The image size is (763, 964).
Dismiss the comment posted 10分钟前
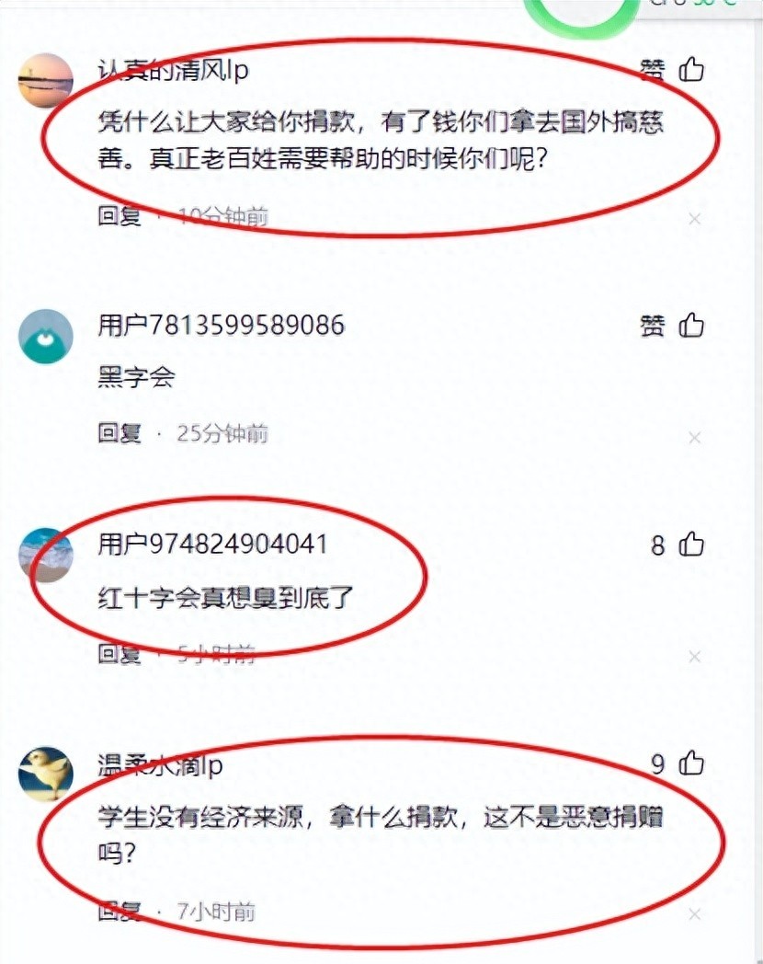[694, 218]
